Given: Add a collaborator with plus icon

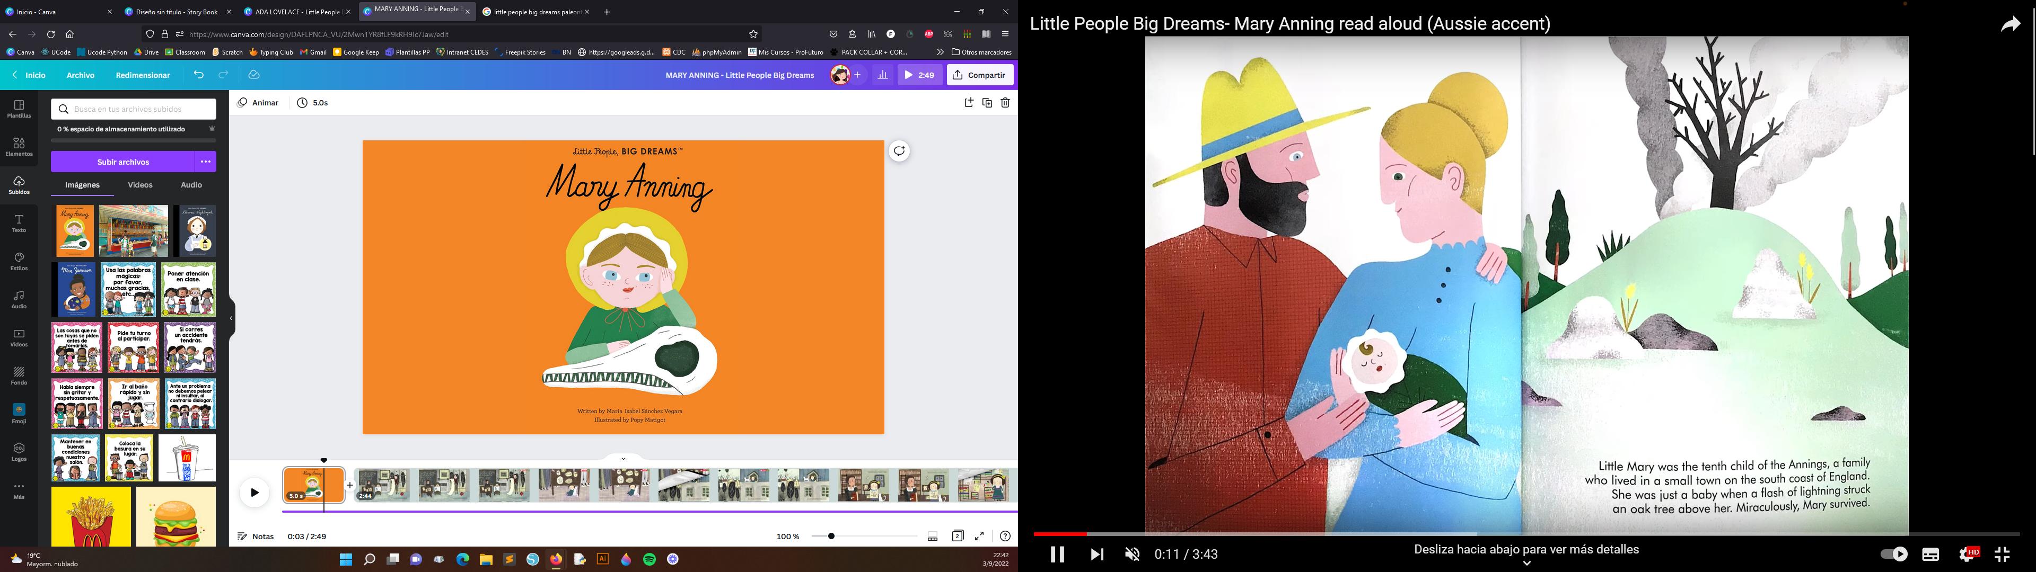Looking at the screenshot, I should 857,75.
